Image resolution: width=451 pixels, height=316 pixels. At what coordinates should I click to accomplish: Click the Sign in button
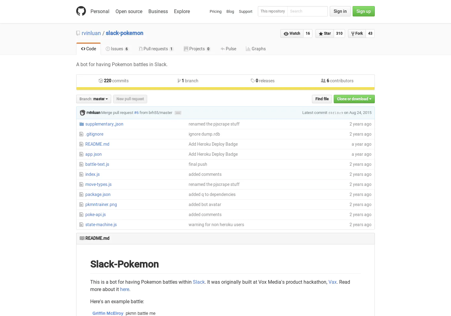click(x=340, y=11)
